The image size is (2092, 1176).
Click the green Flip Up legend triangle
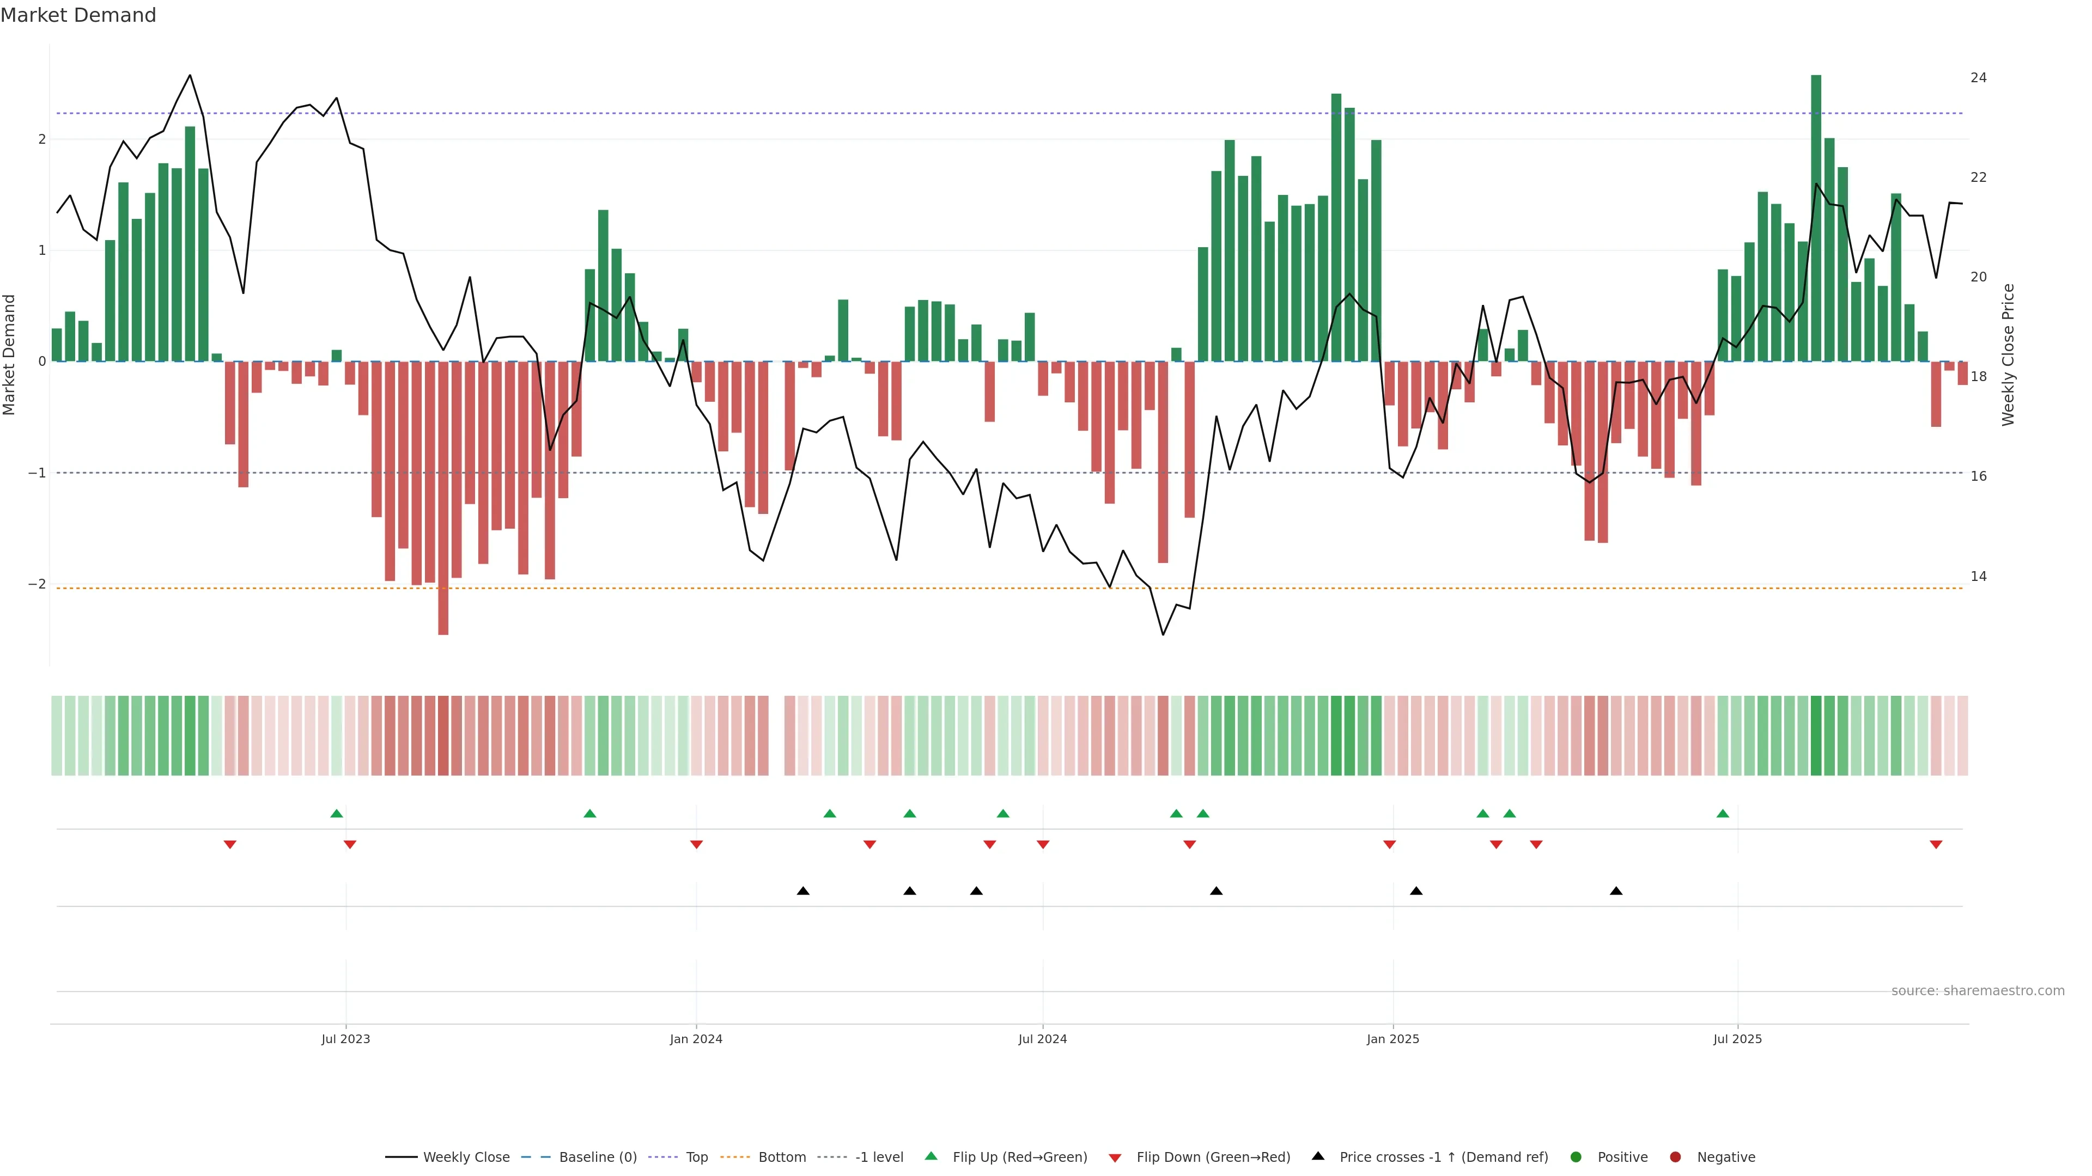pos(931,1156)
